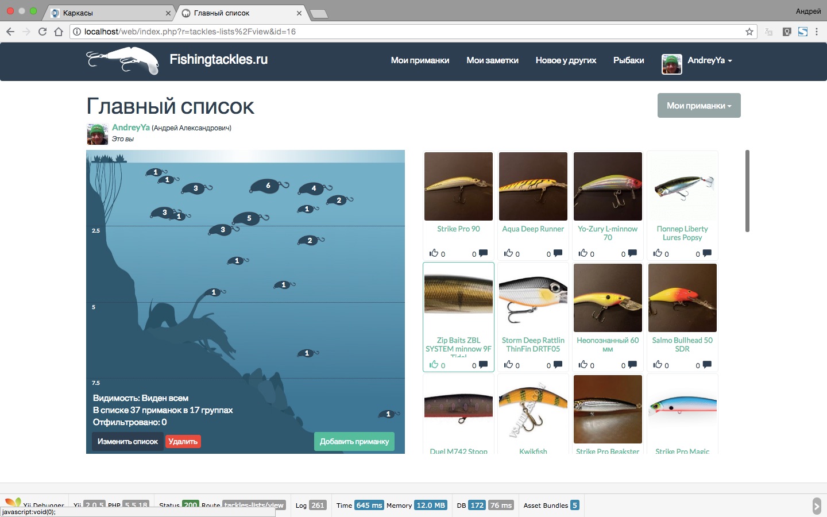Open Мои приманки in top navigation
This screenshot has width=827, height=517.
click(420, 60)
